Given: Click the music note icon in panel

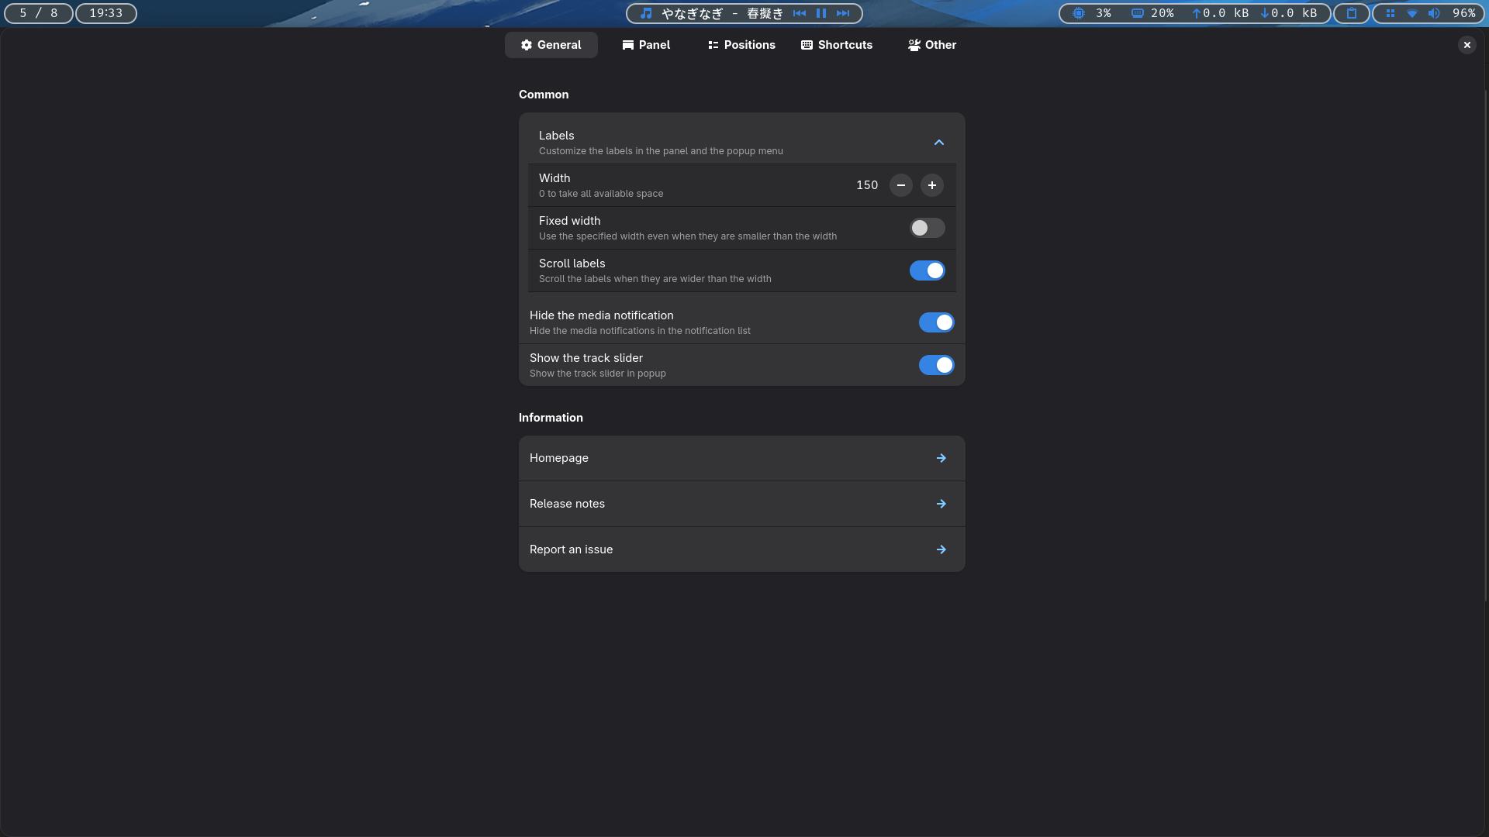Looking at the screenshot, I should pyautogui.click(x=646, y=13).
